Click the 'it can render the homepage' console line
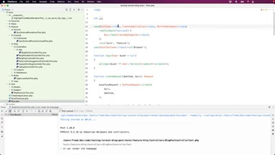The height and width of the screenshot is (155, 275). (79, 149)
